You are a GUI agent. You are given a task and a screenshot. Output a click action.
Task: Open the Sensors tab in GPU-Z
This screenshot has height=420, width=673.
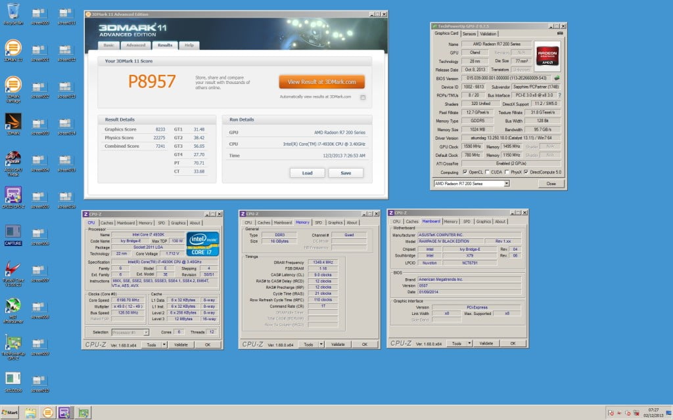(469, 33)
